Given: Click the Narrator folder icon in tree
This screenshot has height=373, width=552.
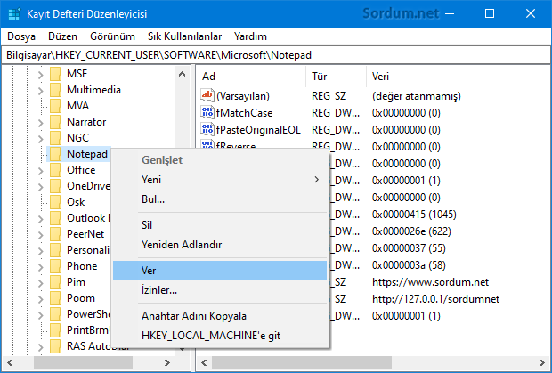Looking at the screenshot, I should [x=55, y=121].
